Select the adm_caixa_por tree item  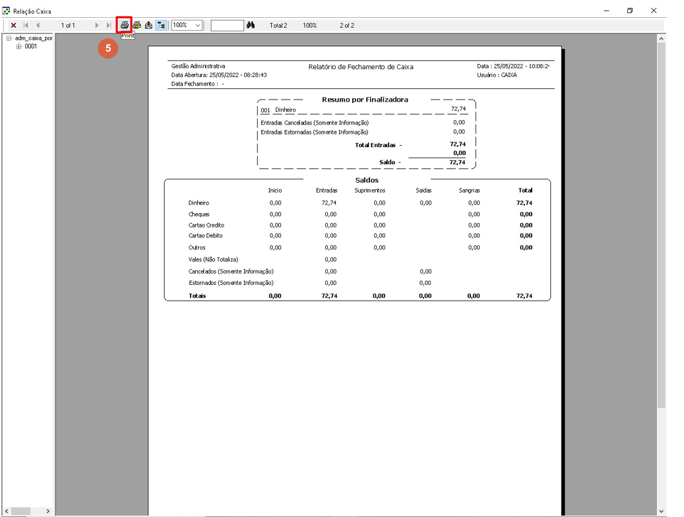click(34, 38)
